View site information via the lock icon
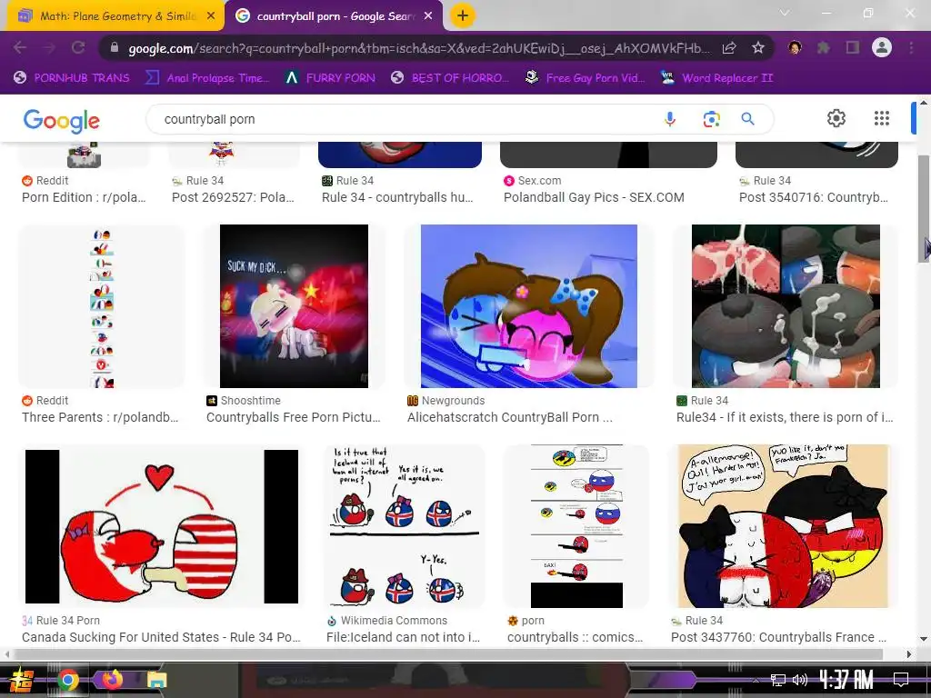Viewport: 931px width, 698px height. point(115,48)
